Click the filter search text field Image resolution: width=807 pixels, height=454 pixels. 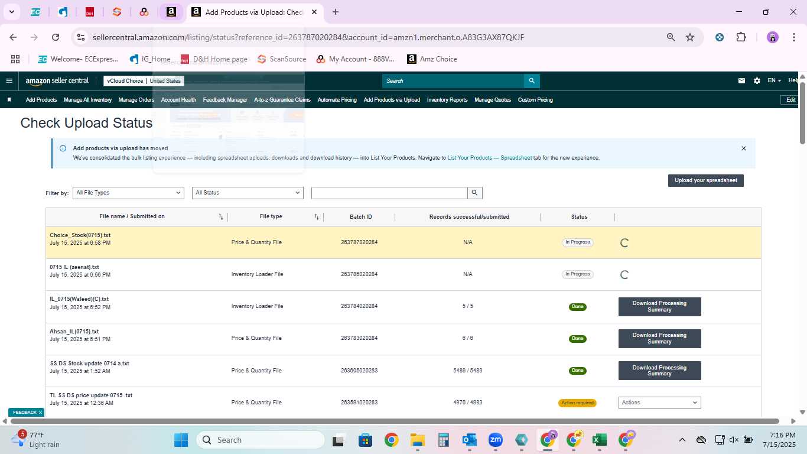[389, 193]
